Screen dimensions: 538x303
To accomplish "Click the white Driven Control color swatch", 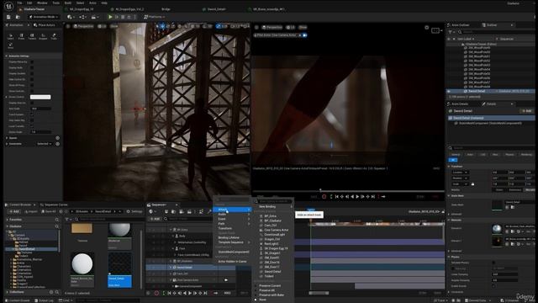I will 40,97.
